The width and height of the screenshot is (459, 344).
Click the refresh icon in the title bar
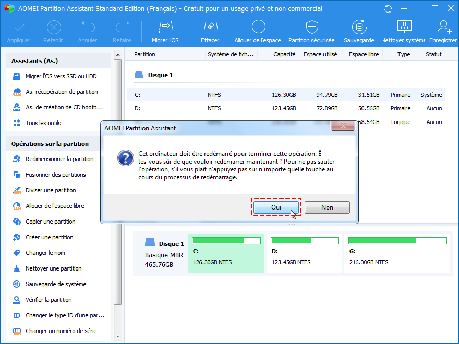[x=388, y=9]
